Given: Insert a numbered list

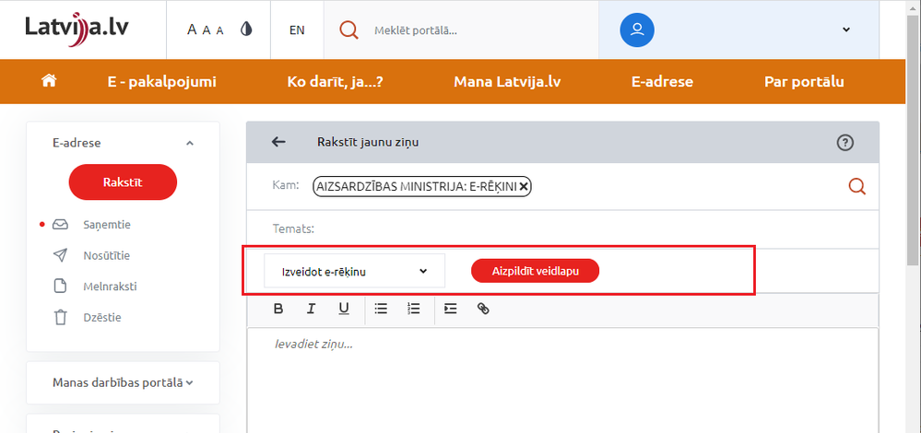Looking at the screenshot, I should 414,309.
